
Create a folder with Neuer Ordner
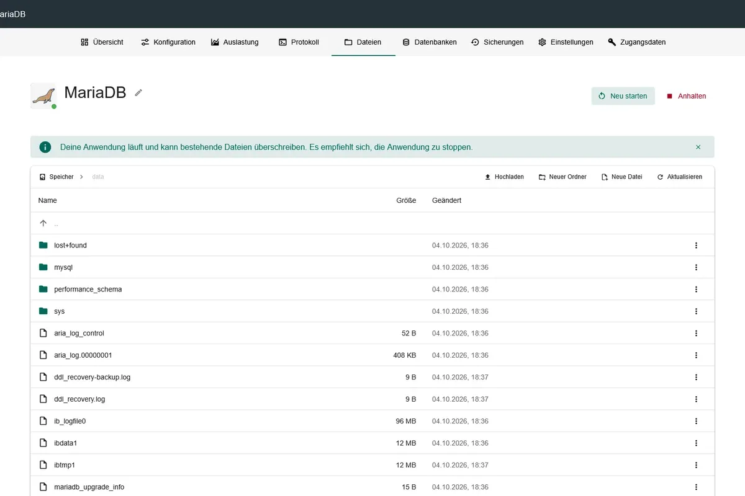click(x=562, y=177)
